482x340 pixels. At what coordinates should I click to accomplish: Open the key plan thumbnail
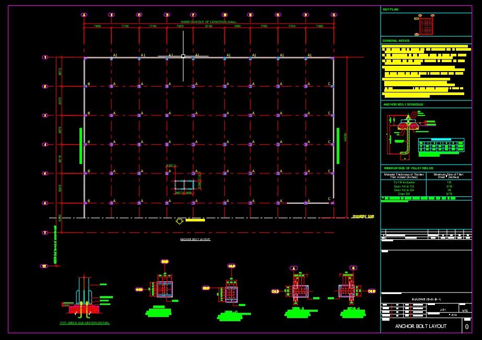click(x=427, y=25)
